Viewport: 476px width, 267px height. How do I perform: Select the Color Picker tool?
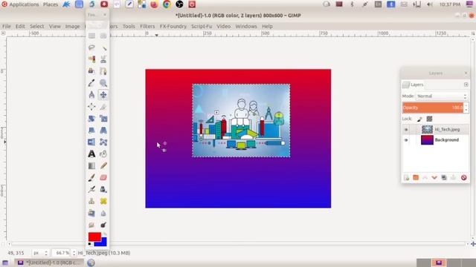[91, 83]
